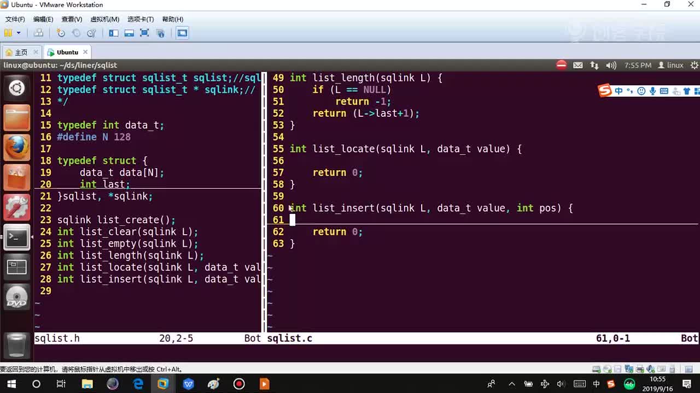Click the red no-entry indicator in Ubuntu panel
This screenshot has width=700, height=393.
pyautogui.click(x=562, y=65)
